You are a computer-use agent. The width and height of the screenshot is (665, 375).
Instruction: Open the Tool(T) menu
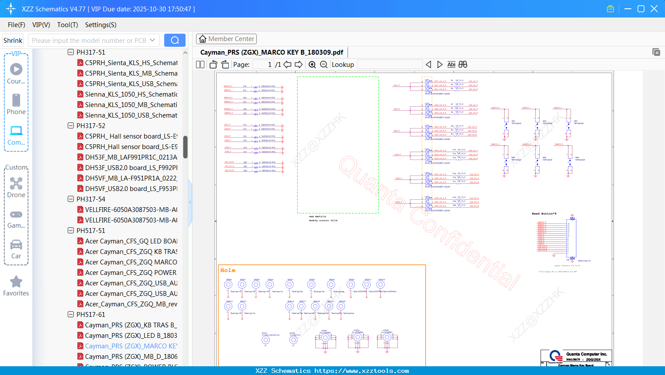click(x=68, y=25)
